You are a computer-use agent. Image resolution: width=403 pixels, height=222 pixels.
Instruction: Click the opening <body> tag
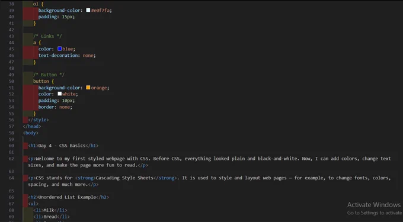[31, 133]
